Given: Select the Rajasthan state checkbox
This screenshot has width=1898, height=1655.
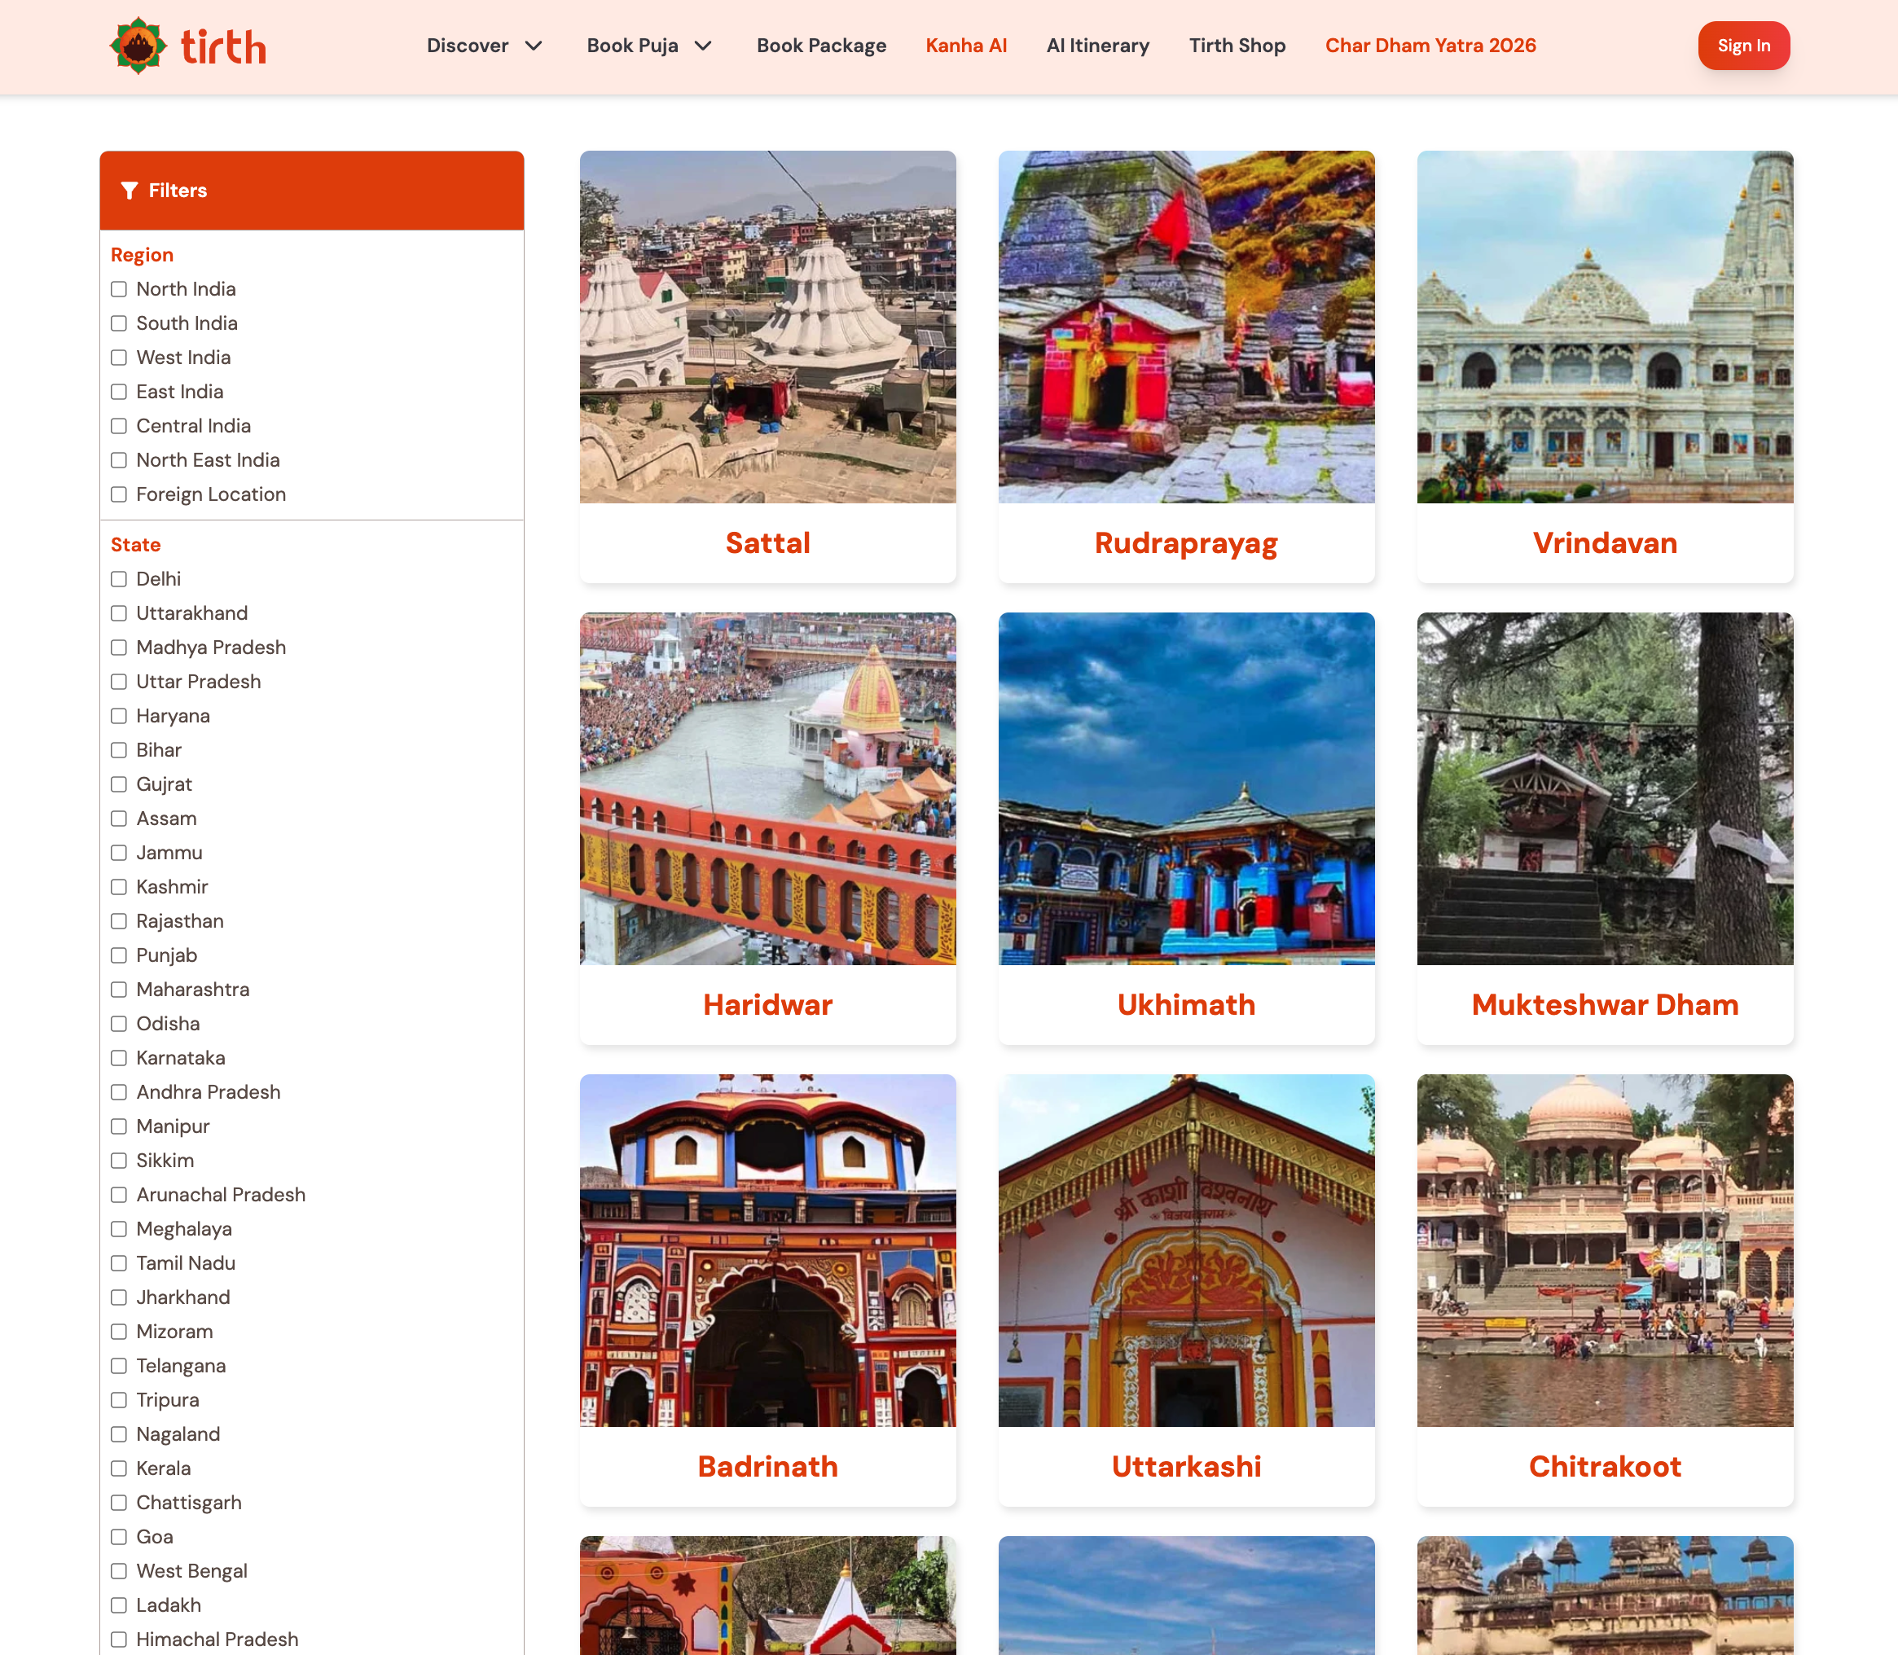Looking at the screenshot, I should tap(119, 921).
